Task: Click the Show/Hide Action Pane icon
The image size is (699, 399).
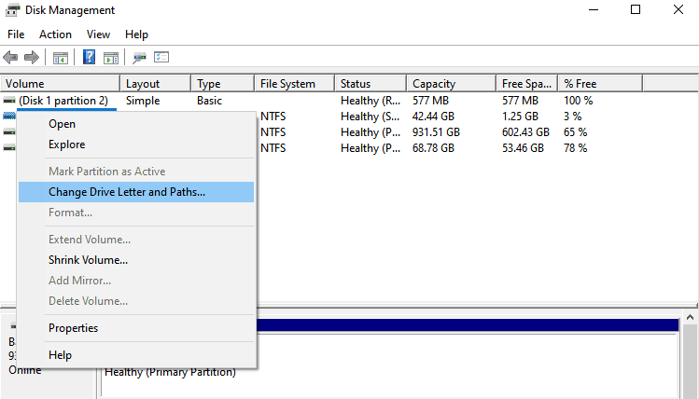Action: pyautogui.click(x=111, y=58)
